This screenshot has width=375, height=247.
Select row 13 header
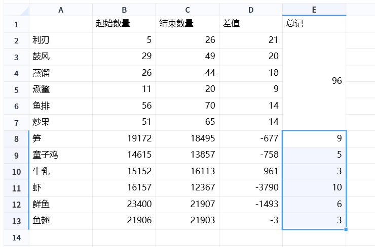(17, 221)
